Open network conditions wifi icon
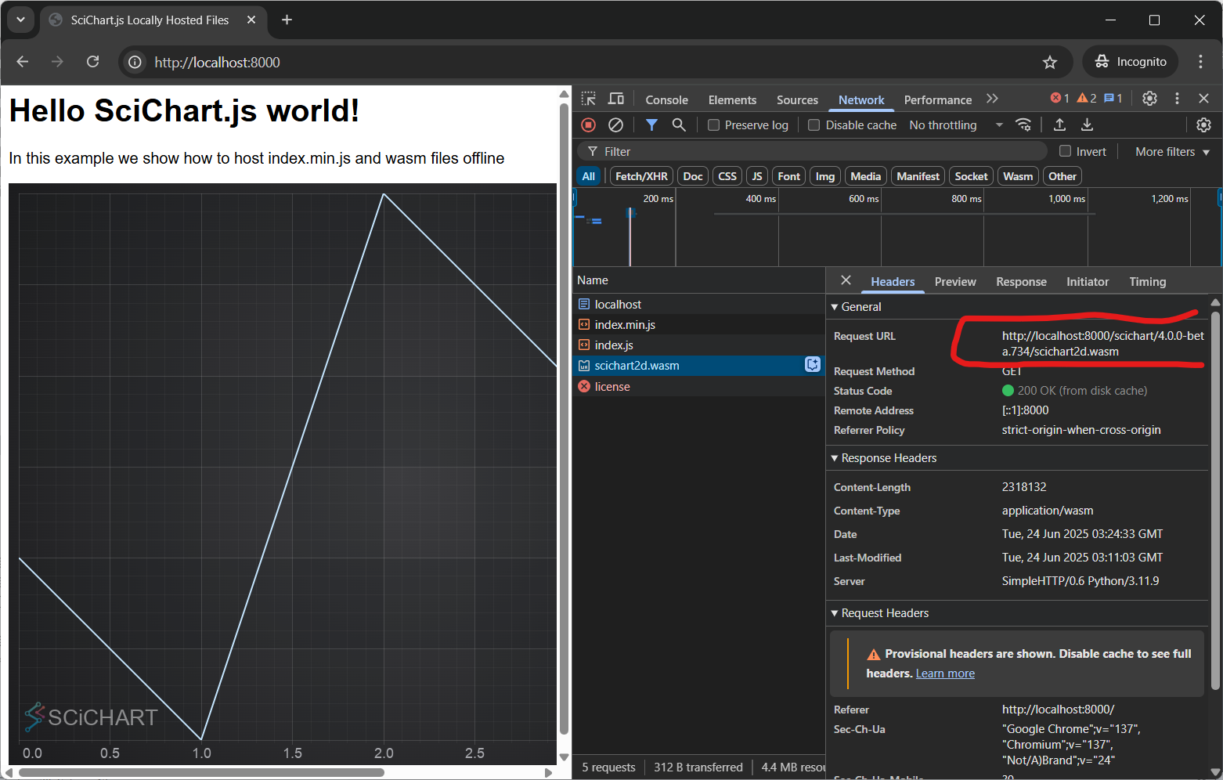Screen dimensions: 1223x780 pyautogui.click(x=1023, y=125)
